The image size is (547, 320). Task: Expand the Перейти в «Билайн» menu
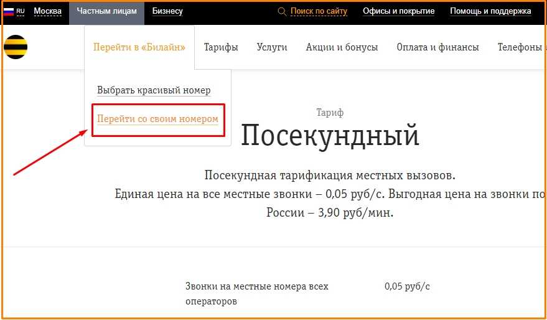click(x=139, y=47)
